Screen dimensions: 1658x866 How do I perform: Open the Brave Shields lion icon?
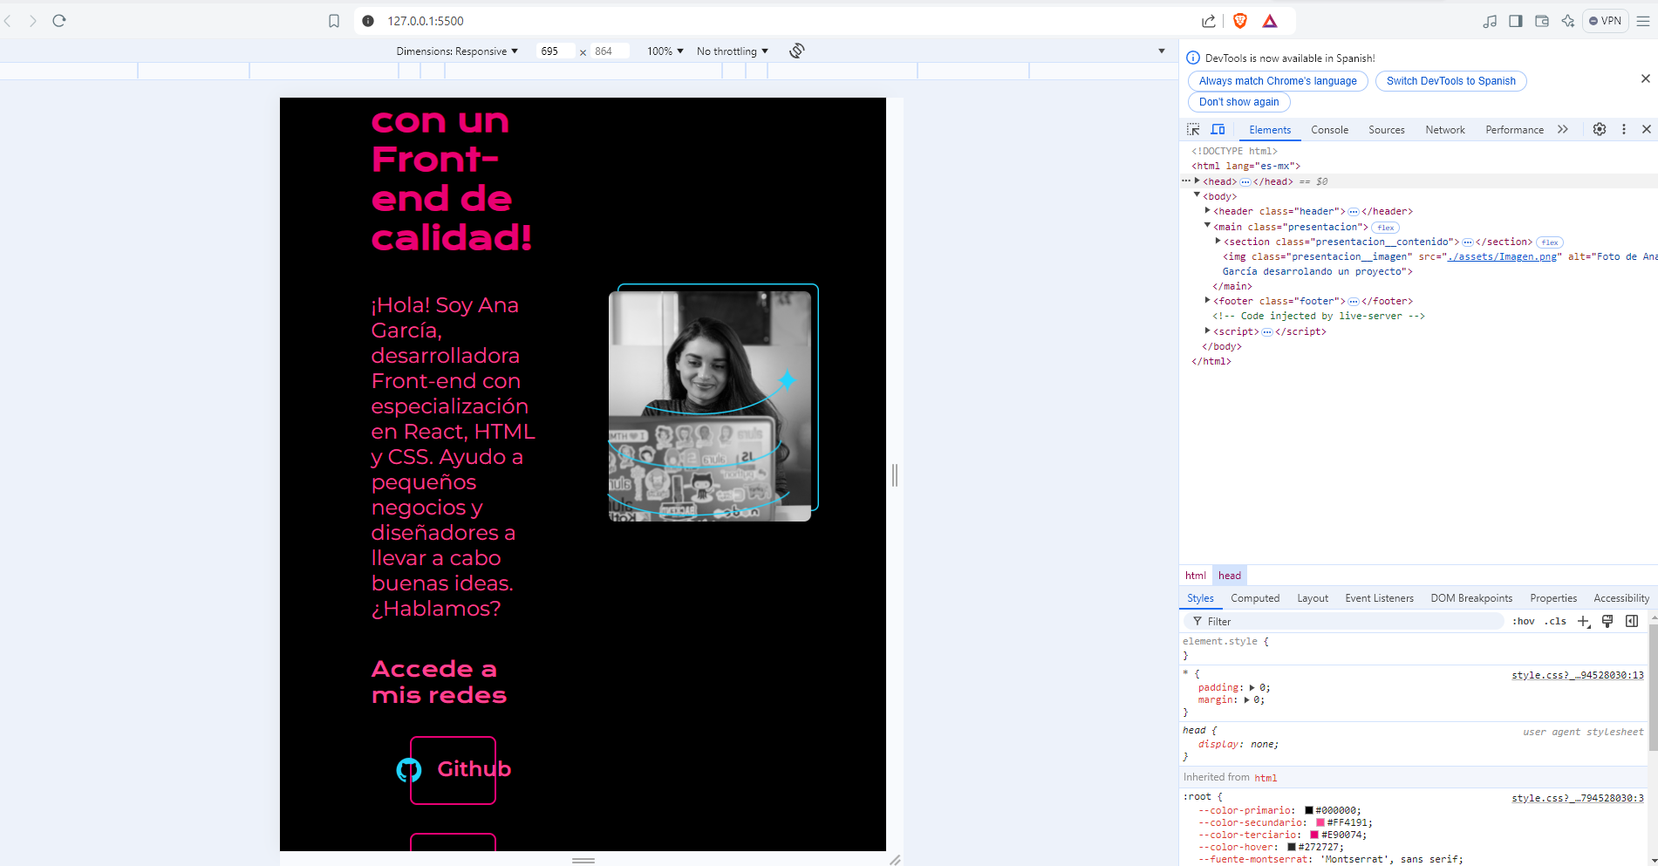1239,21
